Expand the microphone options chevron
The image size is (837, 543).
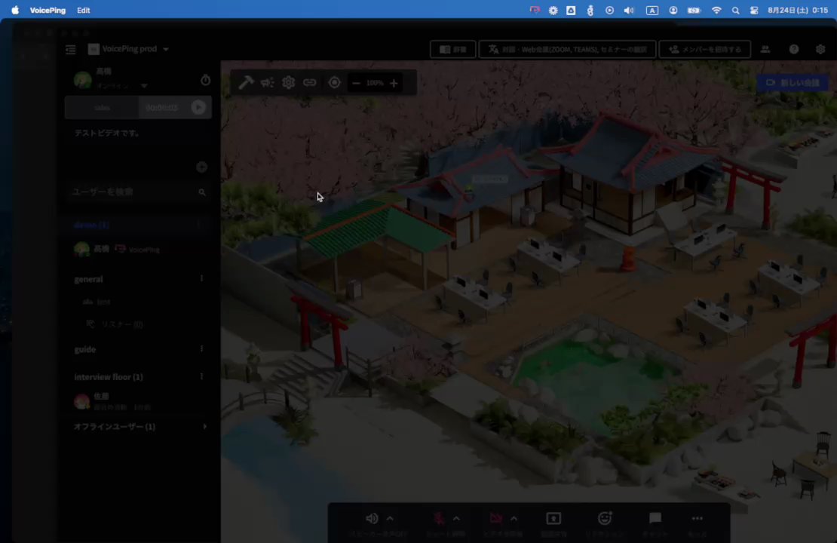456,518
